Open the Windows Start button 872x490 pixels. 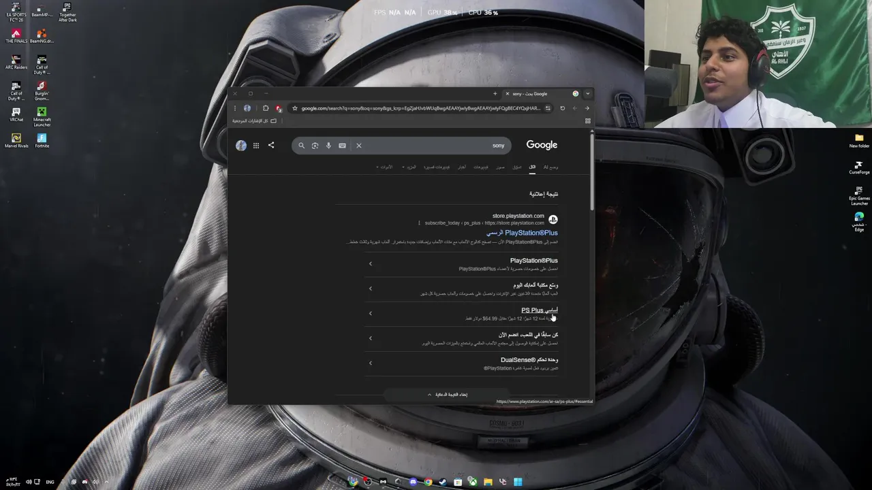[x=518, y=482]
